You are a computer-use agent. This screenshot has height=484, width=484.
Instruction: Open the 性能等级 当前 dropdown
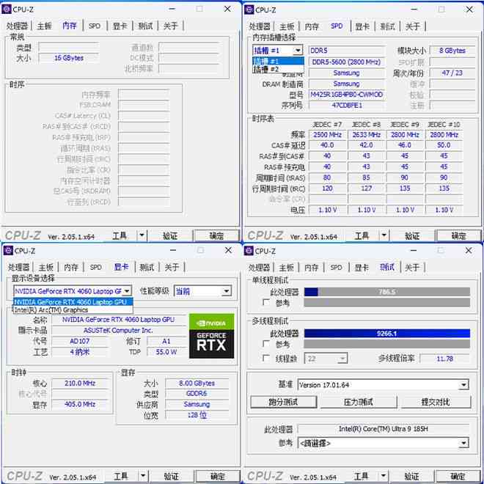202,291
